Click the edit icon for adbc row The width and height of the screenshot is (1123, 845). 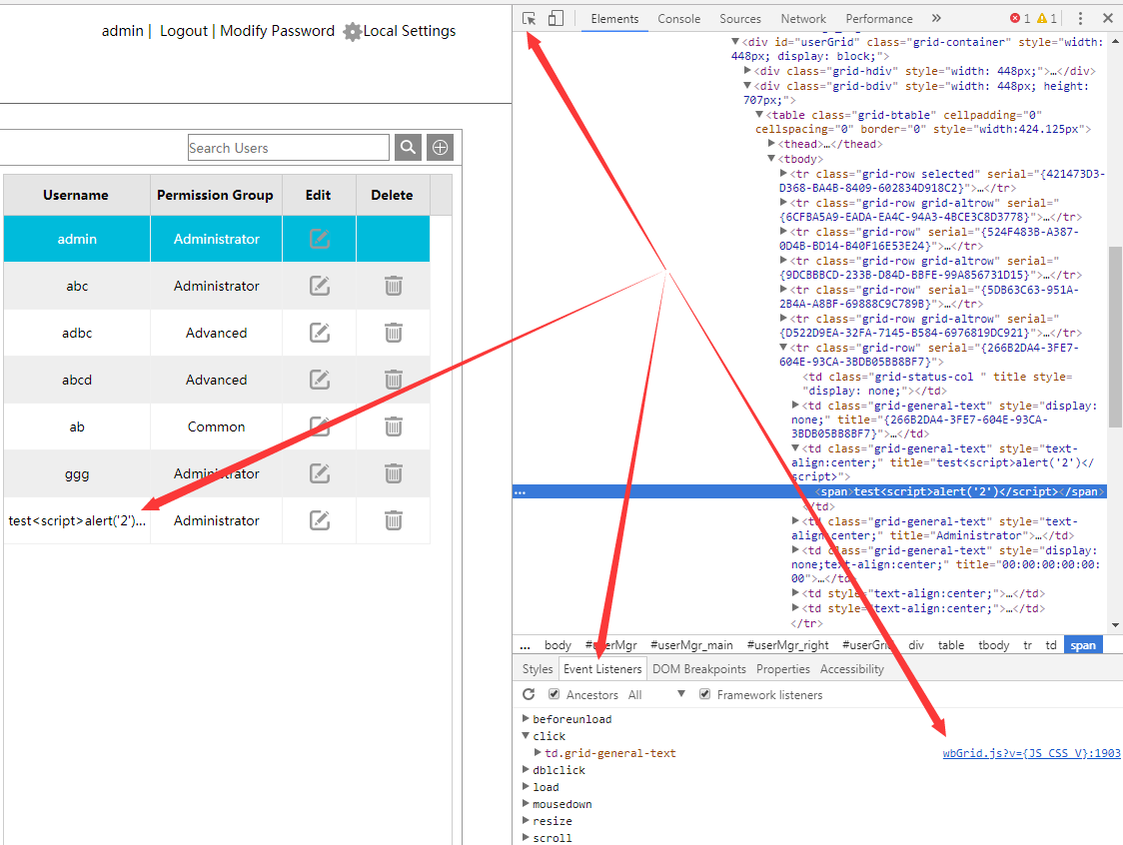point(320,333)
